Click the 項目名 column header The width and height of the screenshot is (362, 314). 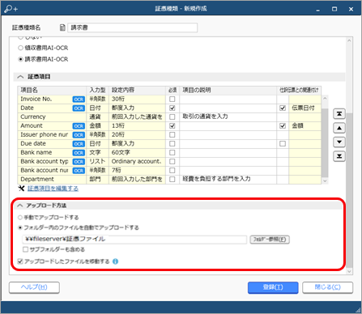pyautogui.click(x=52, y=91)
